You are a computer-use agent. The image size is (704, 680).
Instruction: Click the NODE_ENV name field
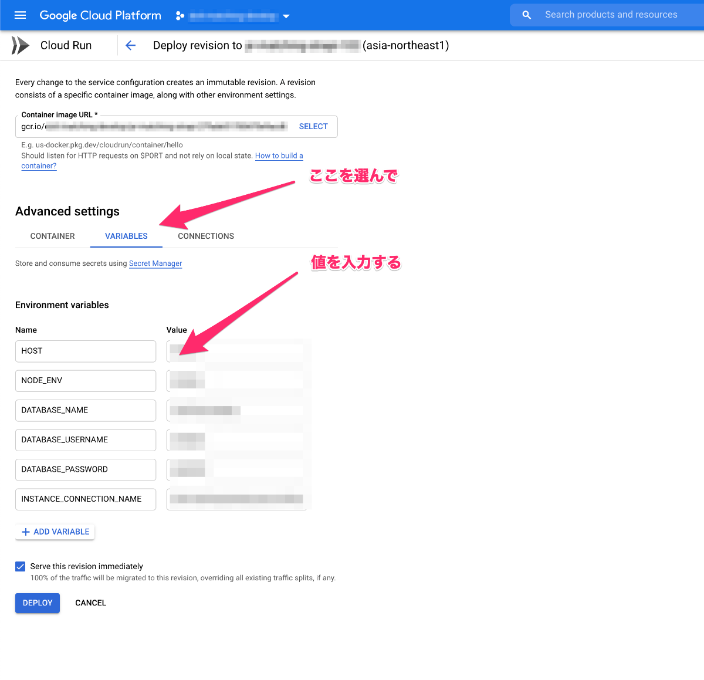pyautogui.click(x=86, y=381)
